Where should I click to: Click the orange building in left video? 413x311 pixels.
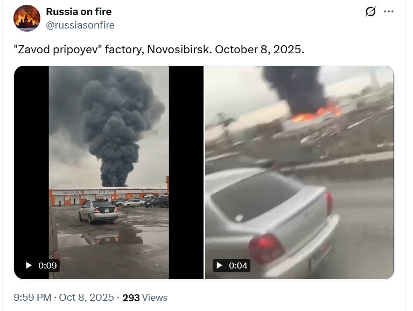[x=109, y=196]
